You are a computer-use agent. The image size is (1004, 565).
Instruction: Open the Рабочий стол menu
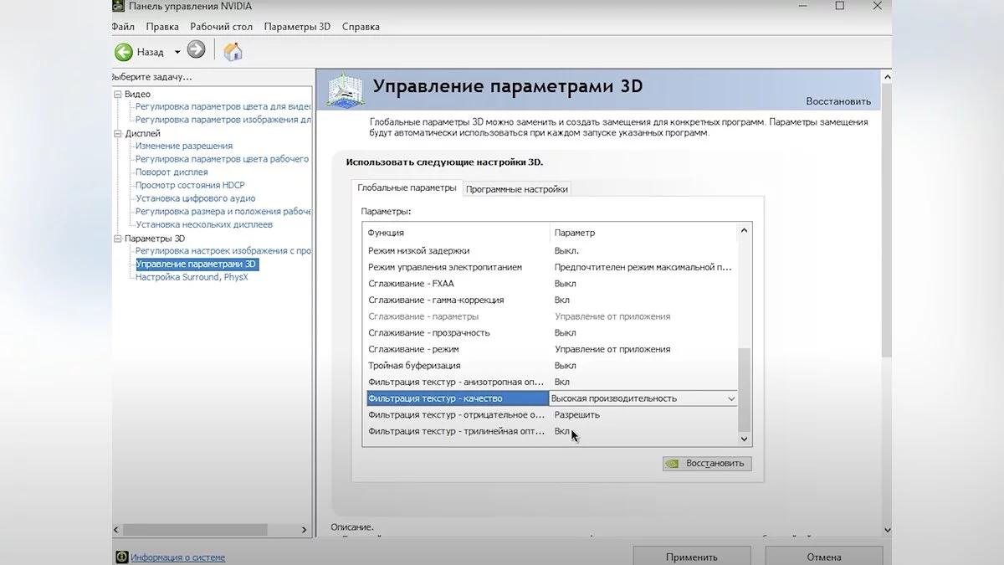point(222,27)
